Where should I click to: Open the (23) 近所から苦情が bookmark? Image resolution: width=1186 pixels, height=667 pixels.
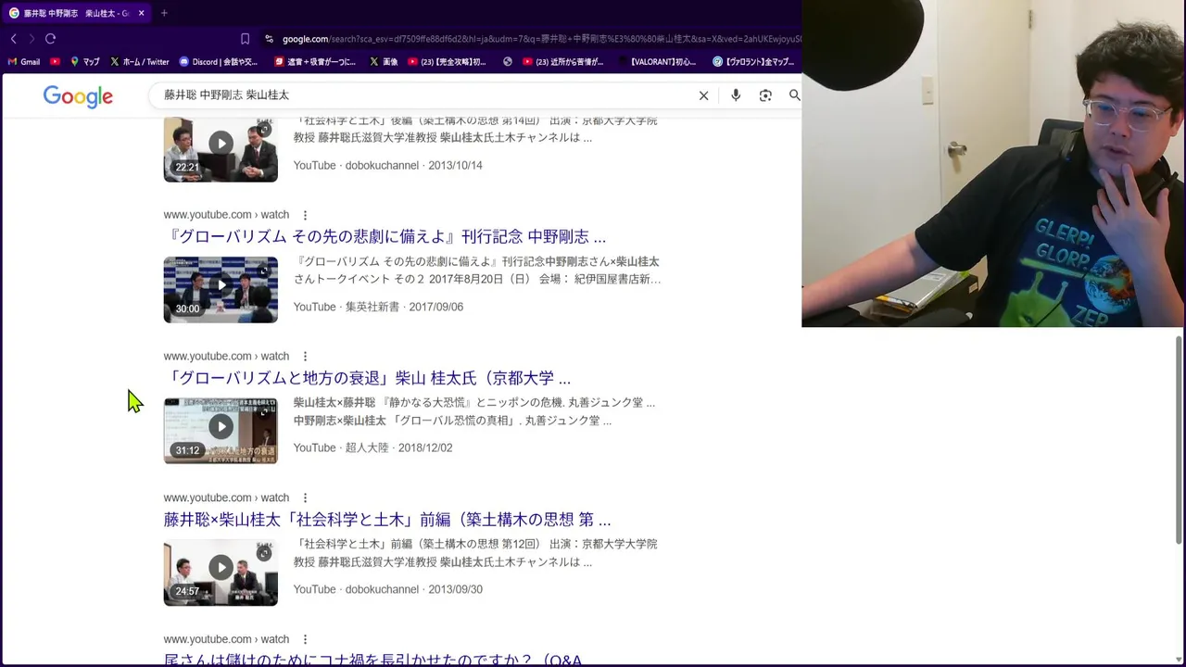pos(562,62)
